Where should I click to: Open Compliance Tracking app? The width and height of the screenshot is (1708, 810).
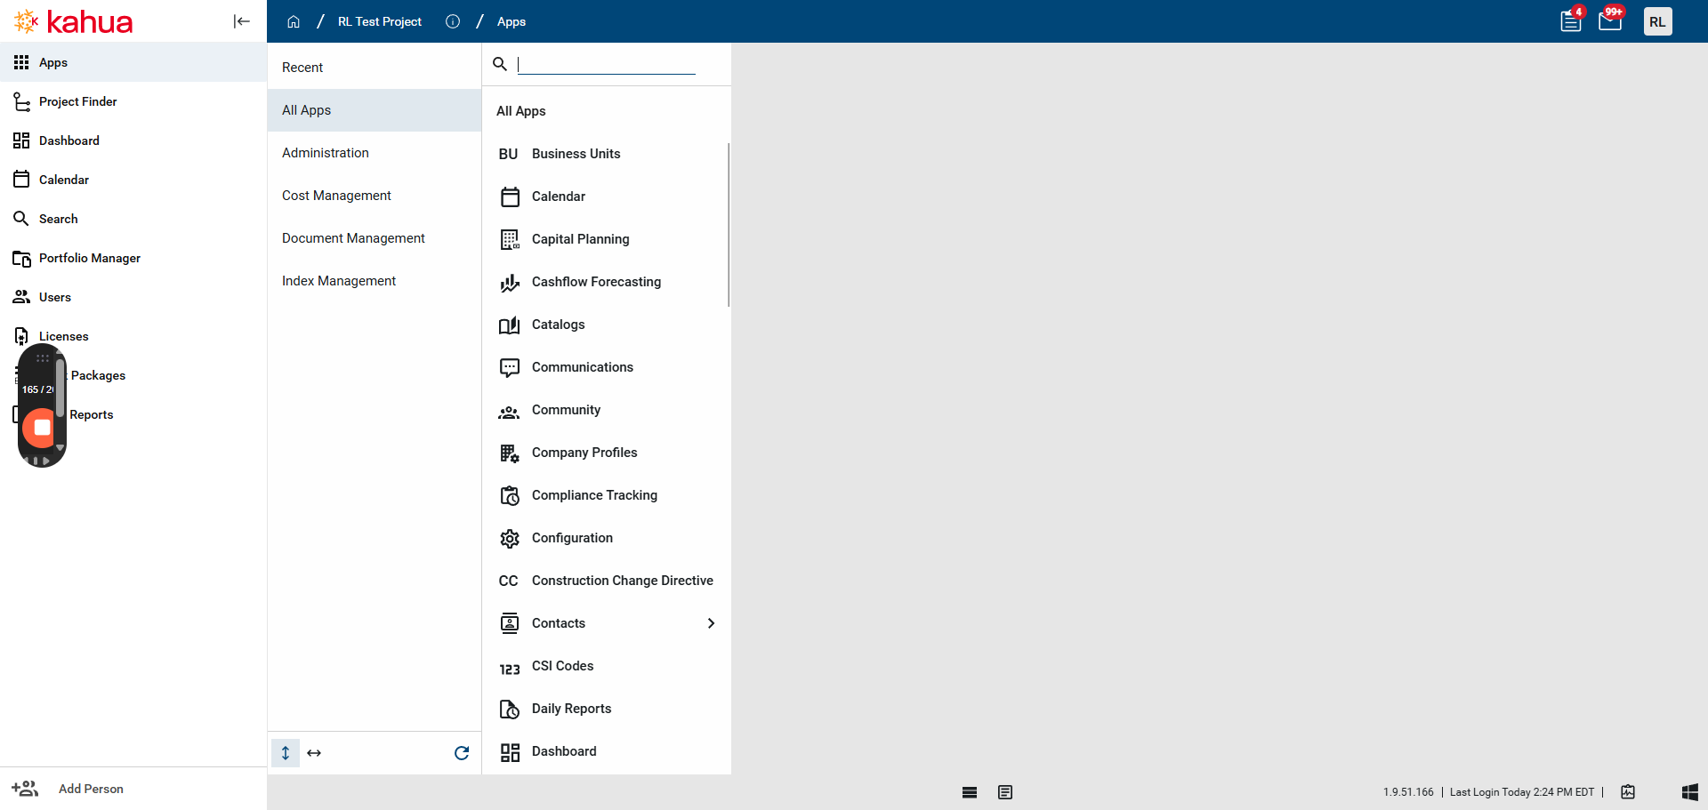594,495
